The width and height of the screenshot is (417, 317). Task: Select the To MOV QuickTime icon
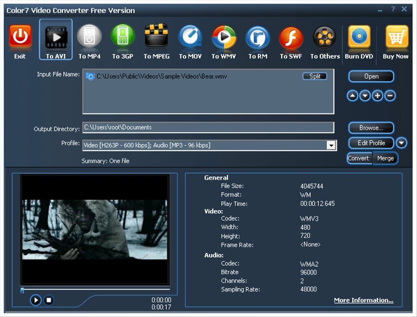[x=190, y=36]
